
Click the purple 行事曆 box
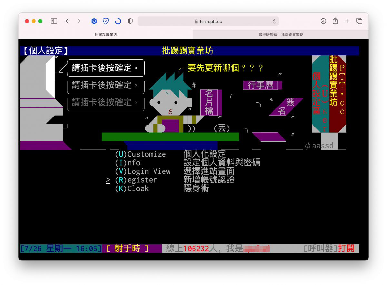(x=262, y=85)
